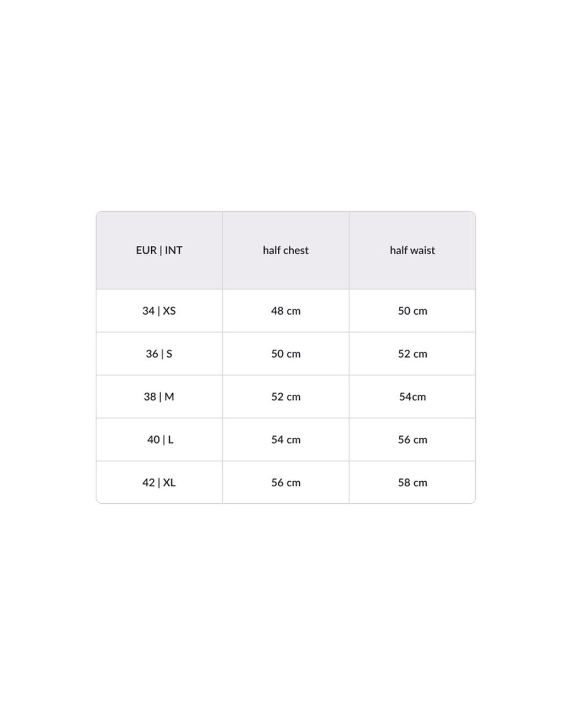Click the XL half waist value 58 cm
The width and height of the screenshot is (572, 715).
413,482
